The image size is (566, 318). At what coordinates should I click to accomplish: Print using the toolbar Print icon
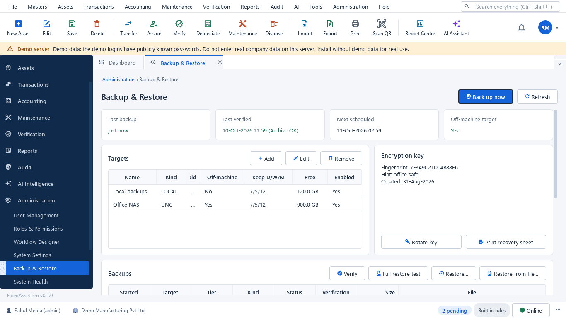coord(356,28)
